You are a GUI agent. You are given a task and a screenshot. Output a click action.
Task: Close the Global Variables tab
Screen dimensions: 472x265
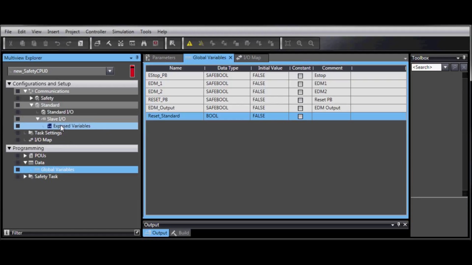230,58
